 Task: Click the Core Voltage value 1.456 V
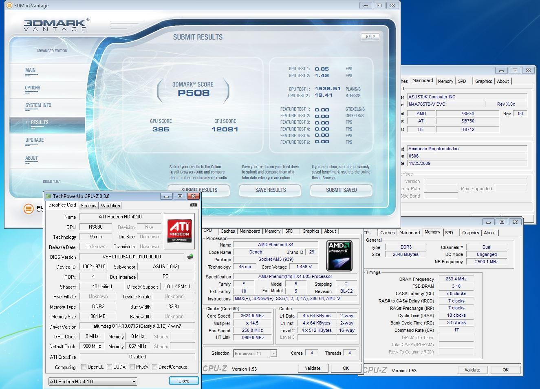point(304,267)
